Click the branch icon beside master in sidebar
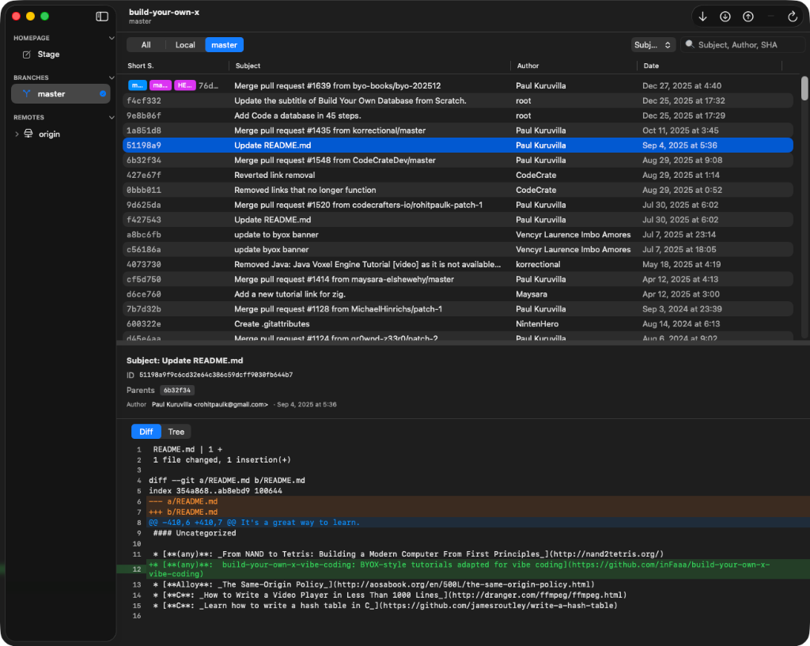The width and height of the screenshot is (810, 646). point(27,93)
